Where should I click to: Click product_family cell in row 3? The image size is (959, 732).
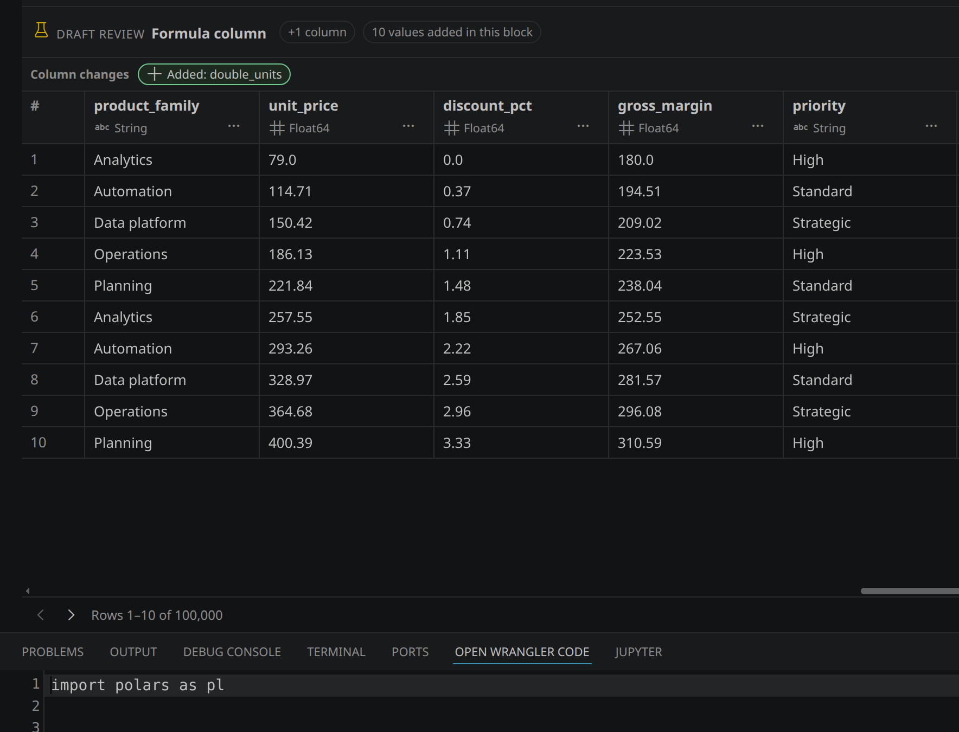(x=172, y=222)
